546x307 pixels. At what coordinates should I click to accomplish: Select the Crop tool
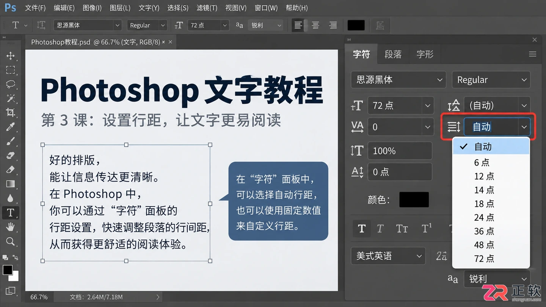pos(10,113)
